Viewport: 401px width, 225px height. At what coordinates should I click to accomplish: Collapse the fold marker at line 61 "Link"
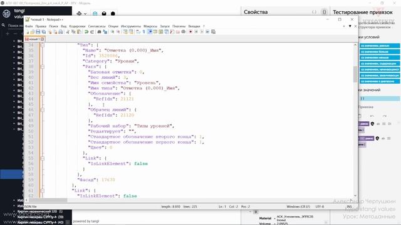pyautogui.click(x=43, y=191)
